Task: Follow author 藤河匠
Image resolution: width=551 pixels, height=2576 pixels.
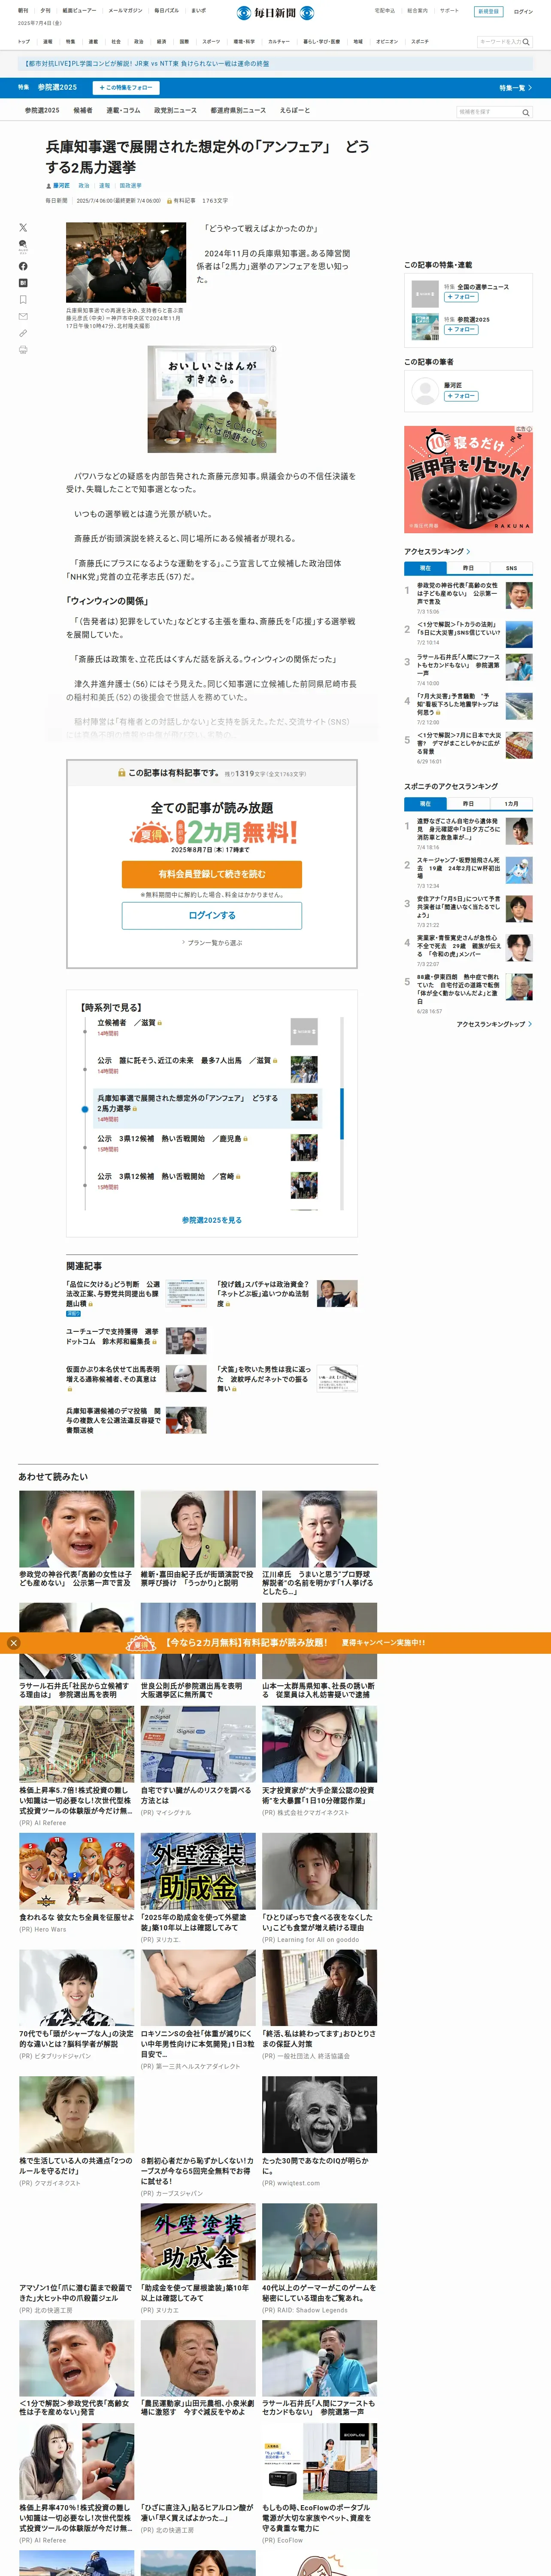Action: click(461, 396)
